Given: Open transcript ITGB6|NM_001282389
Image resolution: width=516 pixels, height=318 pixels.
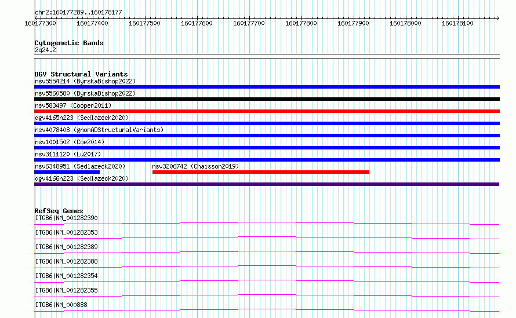Looking at the screenshot, I should (x=67, y=247).
